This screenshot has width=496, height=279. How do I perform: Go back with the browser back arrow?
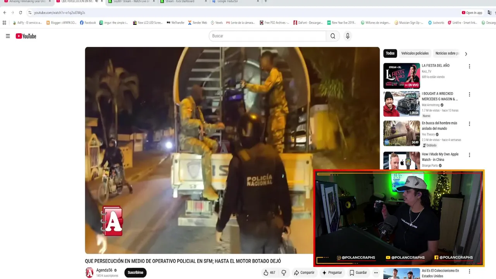click(x=5, y=13)
